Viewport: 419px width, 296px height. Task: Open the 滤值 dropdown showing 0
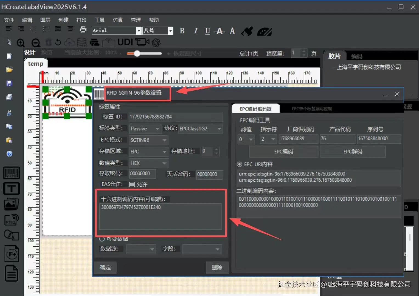click(x=246, y=139)
